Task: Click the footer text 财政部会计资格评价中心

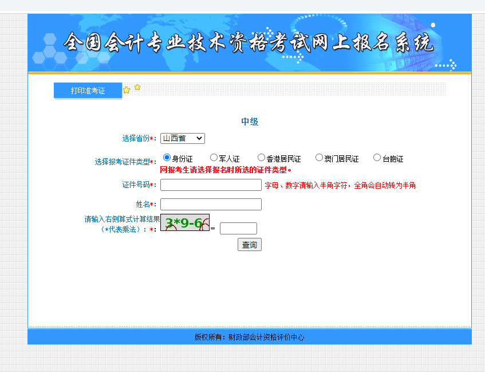Action: (266, 337)
